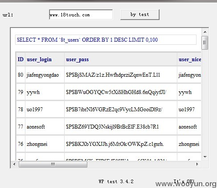The height and width of the screenshot is (188, 217).
Task: Select the user_nicename column header
Action: tap(189, 59)
